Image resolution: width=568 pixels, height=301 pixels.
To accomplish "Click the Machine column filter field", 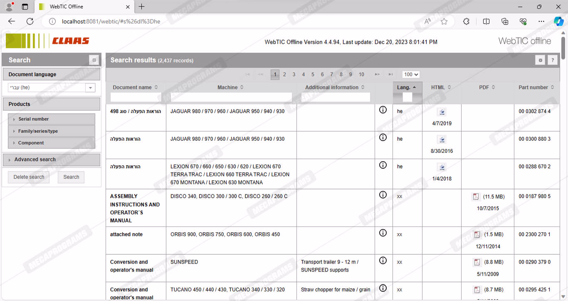I will pyautogui.click(x=231, y=97).
